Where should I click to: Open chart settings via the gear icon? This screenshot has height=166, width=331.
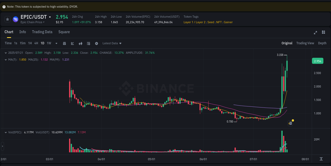click(x=96, y=43)
